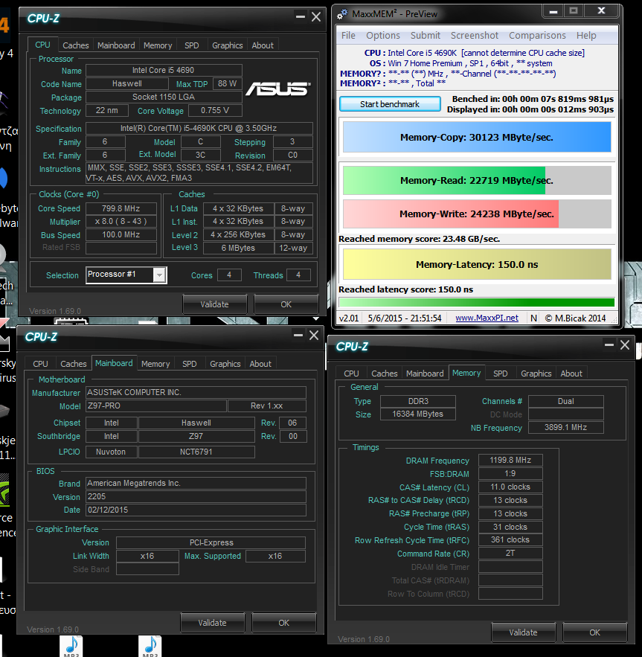Screen dimensions: 642x657
Task: Click the second MP3 file desktop icon
Action: (x=150, y=646)
